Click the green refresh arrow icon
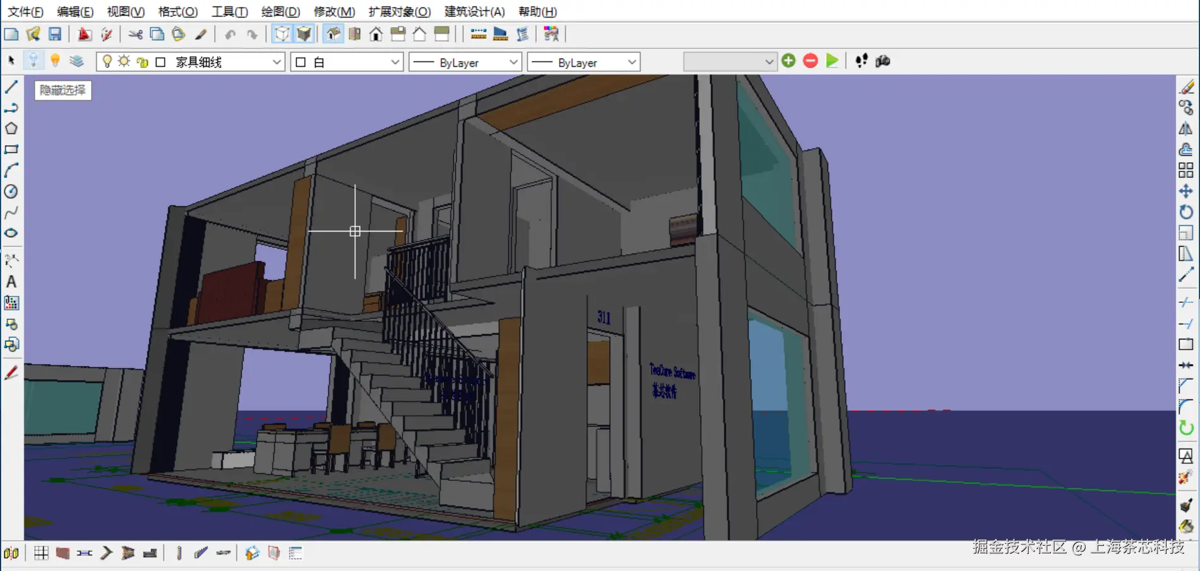This screenshot has width=1200, height=571. point(1185,428)
